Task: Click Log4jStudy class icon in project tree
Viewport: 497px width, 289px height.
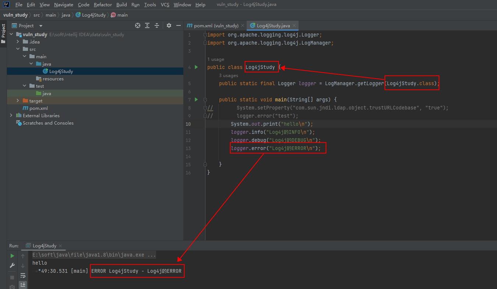Action: click(x=45, y=71)
